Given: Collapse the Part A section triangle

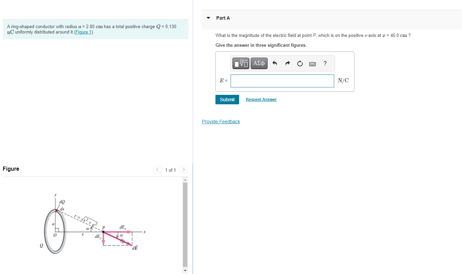Looking at the screenshot, I should coord(208,18).
